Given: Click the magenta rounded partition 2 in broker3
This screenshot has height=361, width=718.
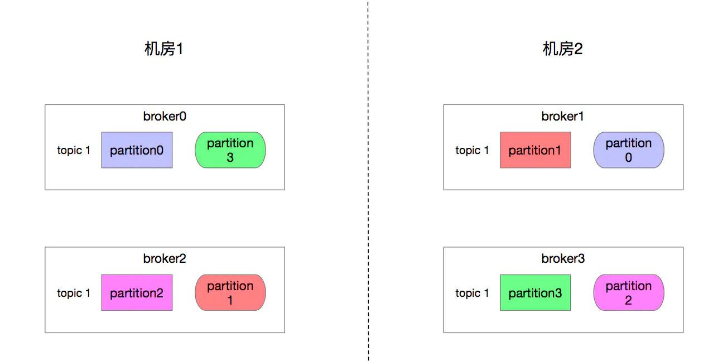Looking at the screenshot, I should (629, 292).
